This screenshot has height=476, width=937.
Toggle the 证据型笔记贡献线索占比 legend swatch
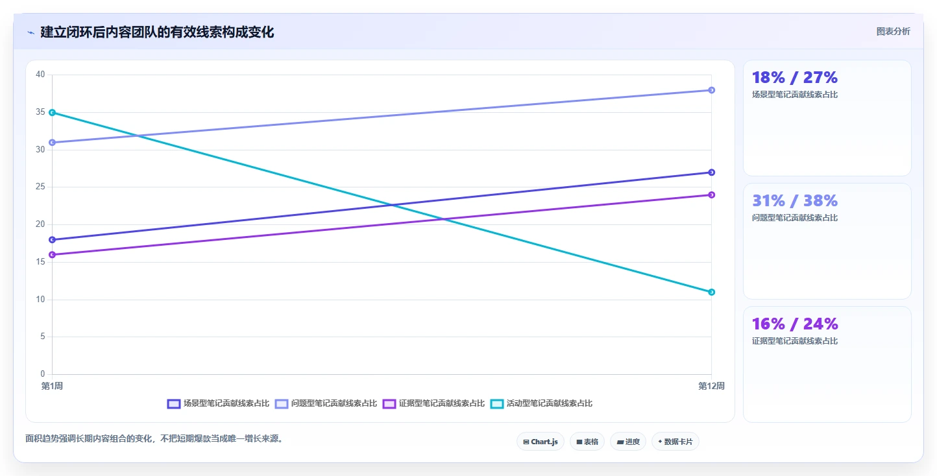pyautogui.click(x=389, y=403)
